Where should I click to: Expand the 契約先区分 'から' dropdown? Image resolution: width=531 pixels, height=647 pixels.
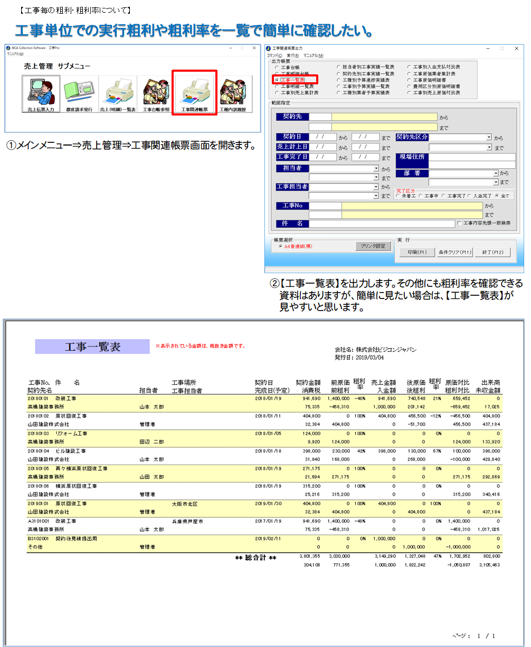489,137
